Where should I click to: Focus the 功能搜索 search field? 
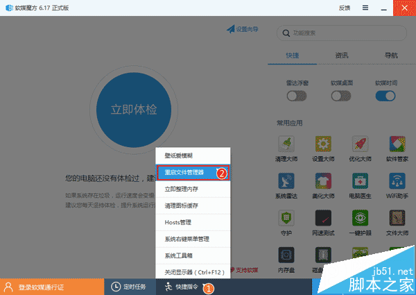pyautogui.click(x=342, y=33)
